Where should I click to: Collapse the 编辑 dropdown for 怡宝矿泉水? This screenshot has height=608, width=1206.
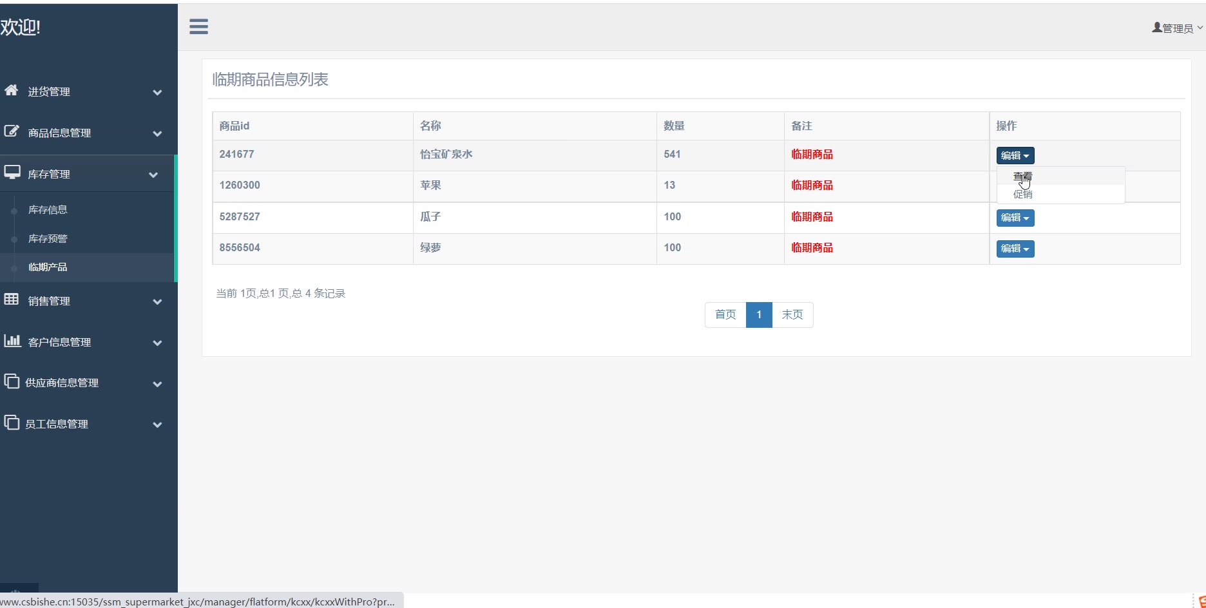(x=1015, y=155)
